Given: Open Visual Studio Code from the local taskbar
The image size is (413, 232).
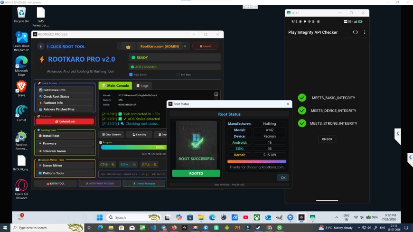Looking at the screenshot, I should click(x=153, y=228).
